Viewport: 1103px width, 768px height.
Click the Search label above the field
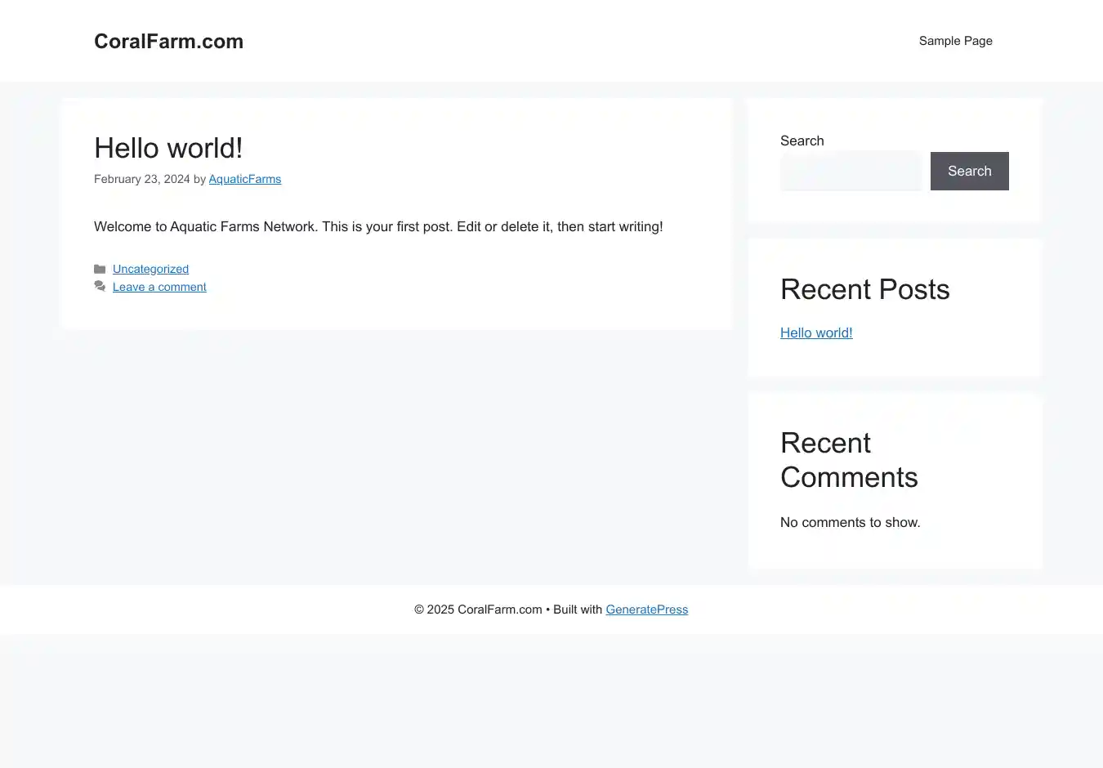[x=802, y=141]
